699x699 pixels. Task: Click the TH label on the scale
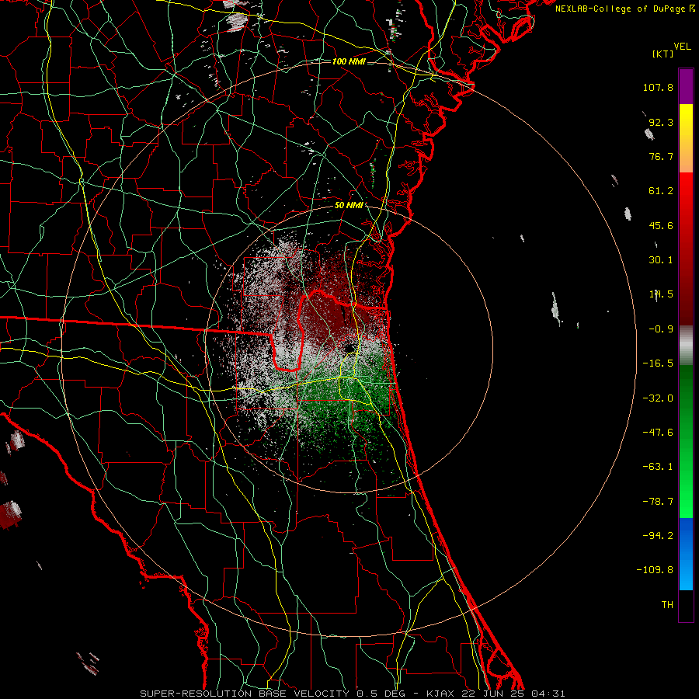pyautogui.click(x=667, y=605)
